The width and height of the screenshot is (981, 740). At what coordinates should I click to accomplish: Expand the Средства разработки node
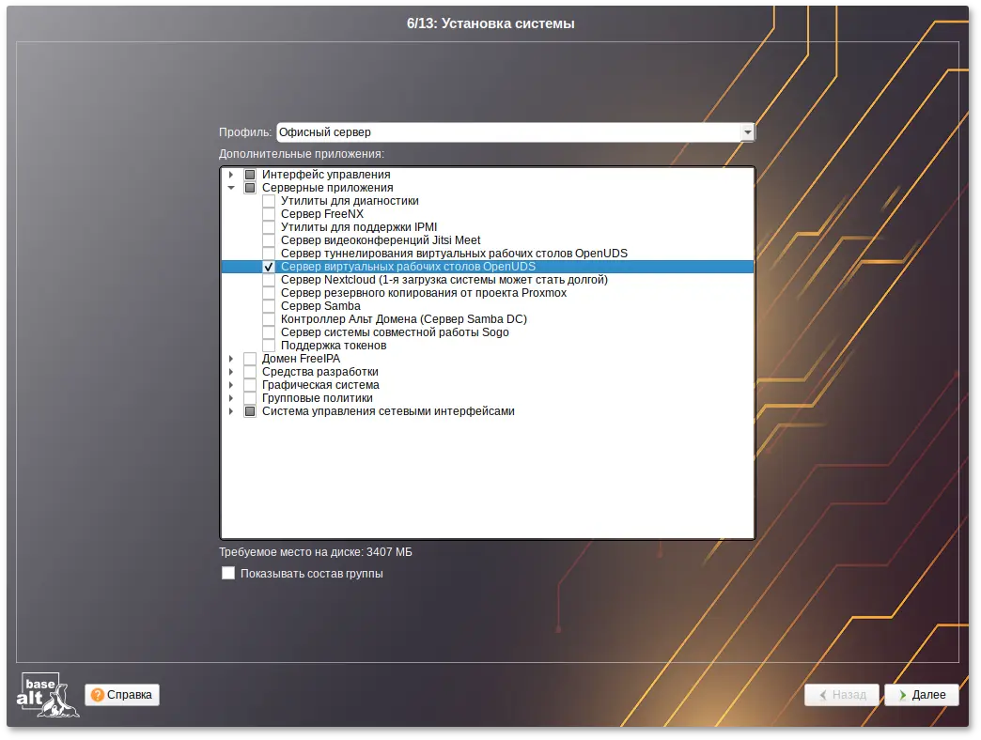coord(232,371)
